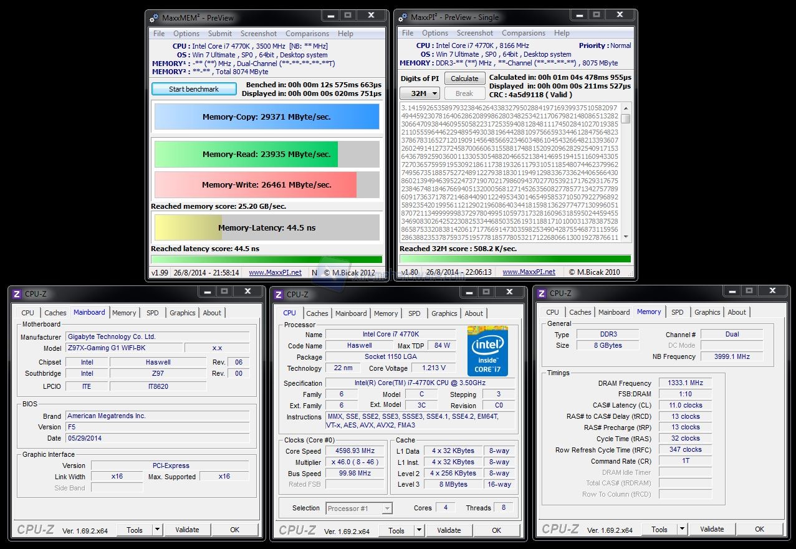Click the Calculate button in MaxxPI²
This screenshot has width=796, height=549.
pos(464,79)
